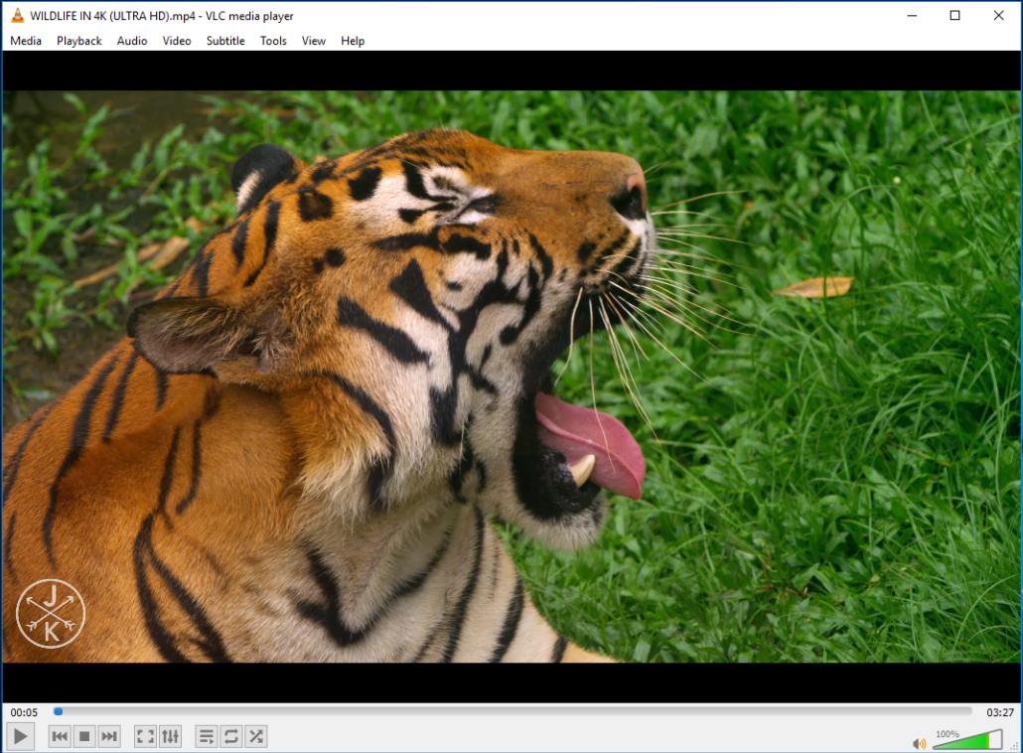1023x753 pixels.
Task: Stop the video playback
Action: click(x=84, y=736)
